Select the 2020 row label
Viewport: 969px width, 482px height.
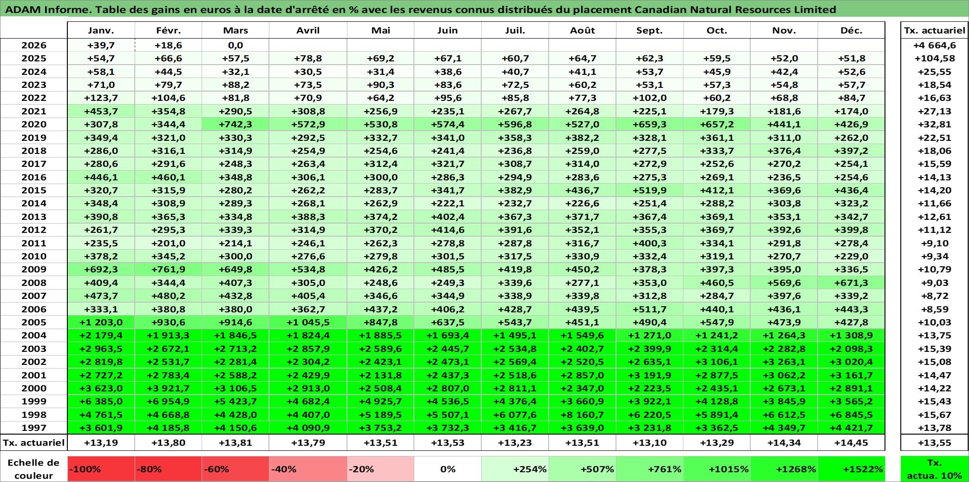point(34,124)
